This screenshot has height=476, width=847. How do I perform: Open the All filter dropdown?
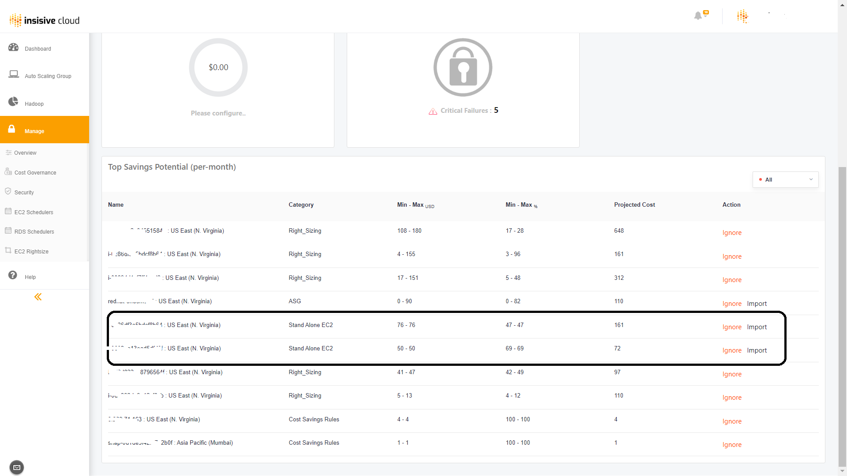tap(785, 180)
